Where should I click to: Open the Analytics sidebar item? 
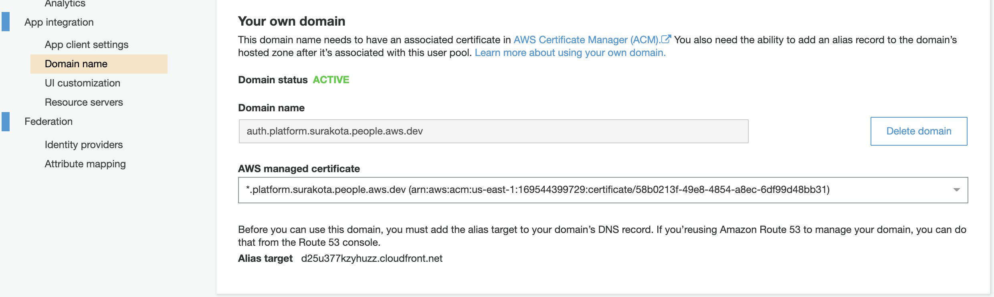click(x=65, y=4)
